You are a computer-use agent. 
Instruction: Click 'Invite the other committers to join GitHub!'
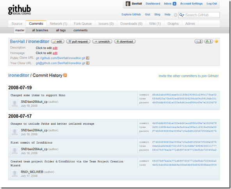coord(188,76)
